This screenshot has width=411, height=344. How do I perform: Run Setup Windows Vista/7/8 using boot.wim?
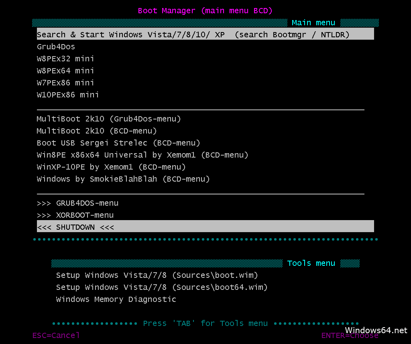click(157, 275)
